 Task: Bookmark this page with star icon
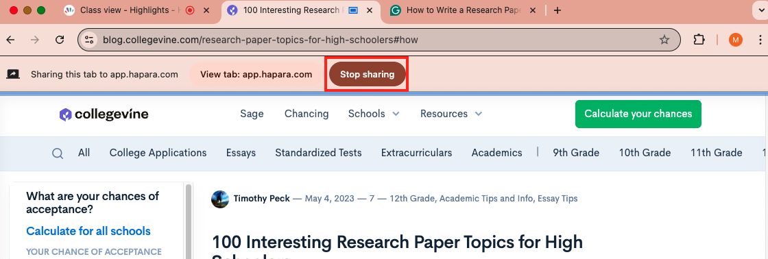point(664,40)
